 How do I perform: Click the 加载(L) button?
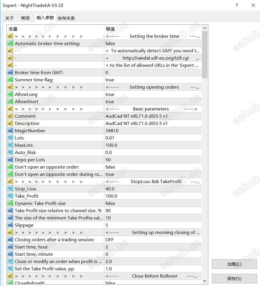(234, 264)
